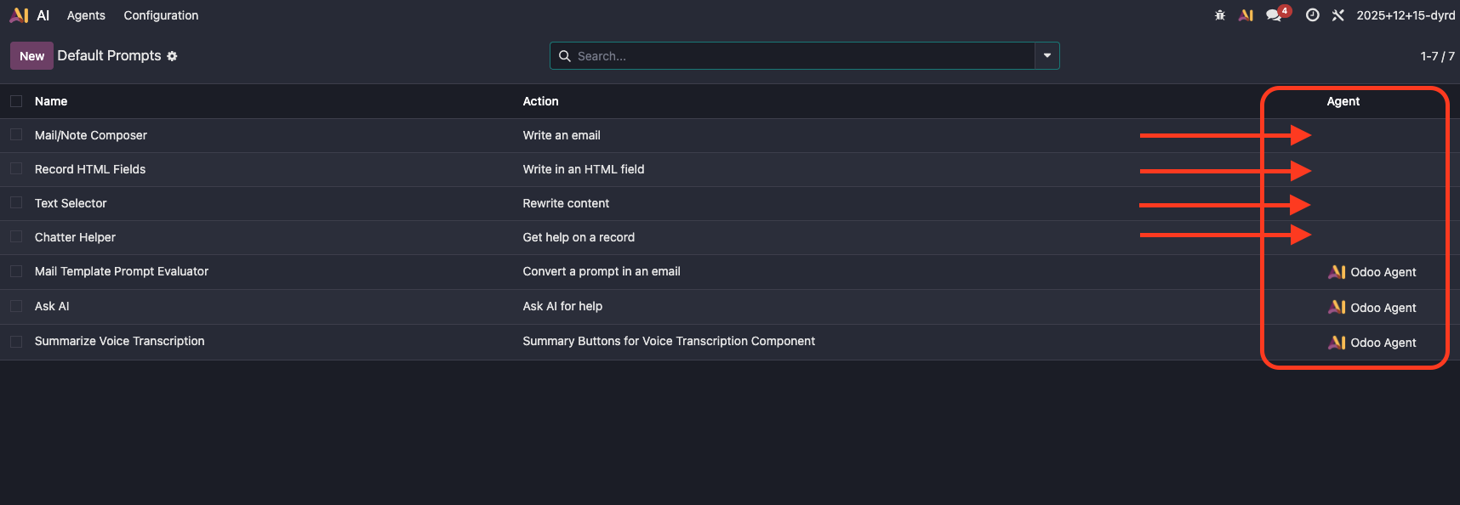Check the Mail/Note Composer row checkbox
The width and height of the screenshot is (1460, 505).
click(16, 135)
